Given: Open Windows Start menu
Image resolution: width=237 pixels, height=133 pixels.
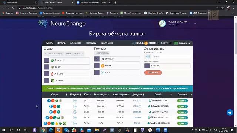Looking at the screenshot, I should tap(4, 130).
